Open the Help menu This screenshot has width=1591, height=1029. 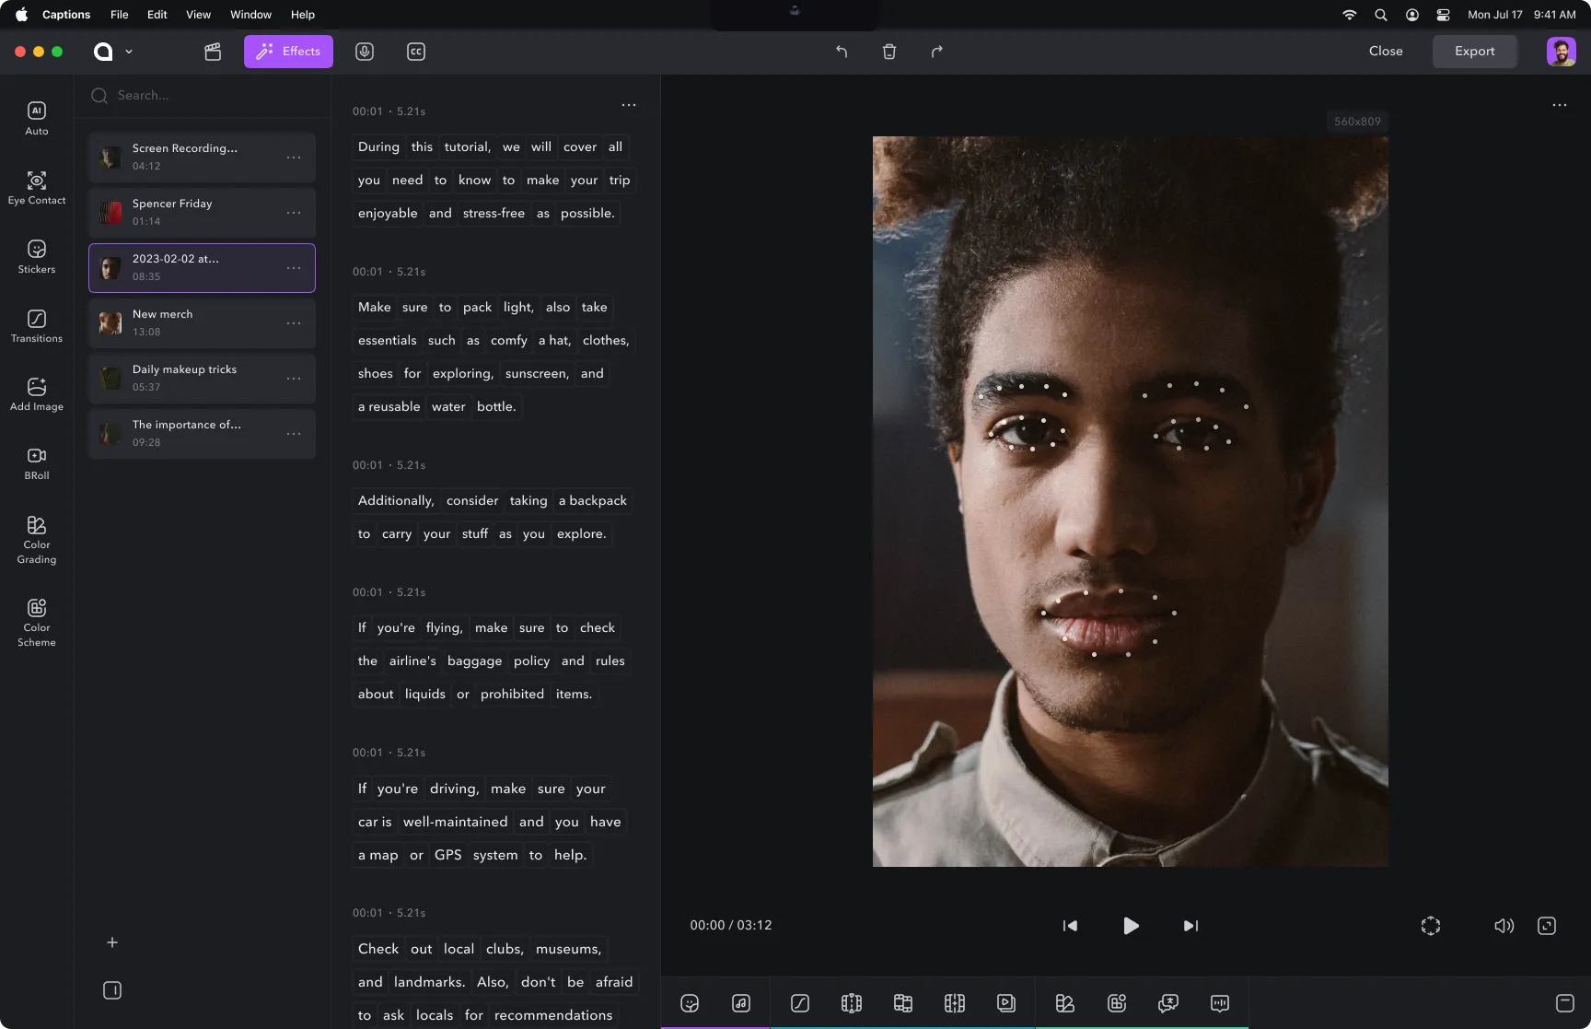coord(302,15)
